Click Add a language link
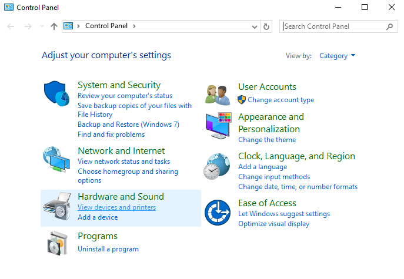This screenshot has width=404, height=279. pyautogui.click(x=262, y=167)
